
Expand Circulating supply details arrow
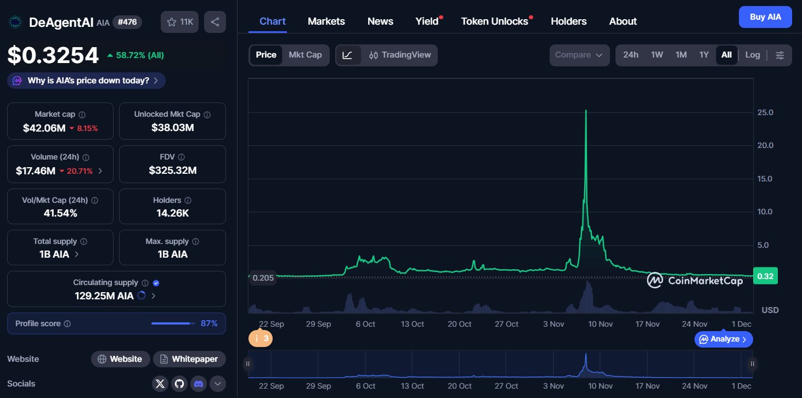pyautogui.click(x=153, y=296)
